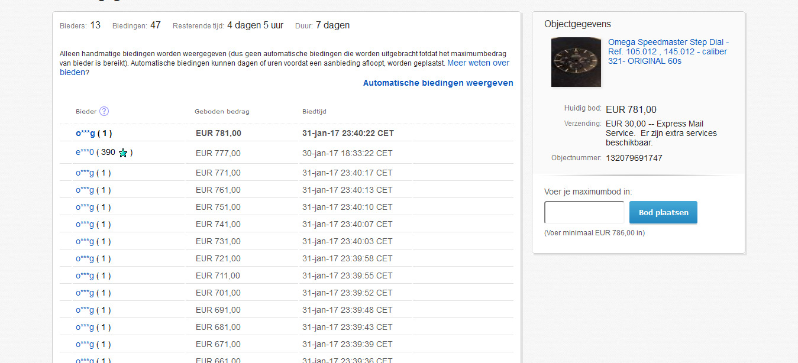The width and height of the screenshot is (798, 363).
Task: Open the Omega Speedmaster dial thumbnail
Action: tap(576, 62)
